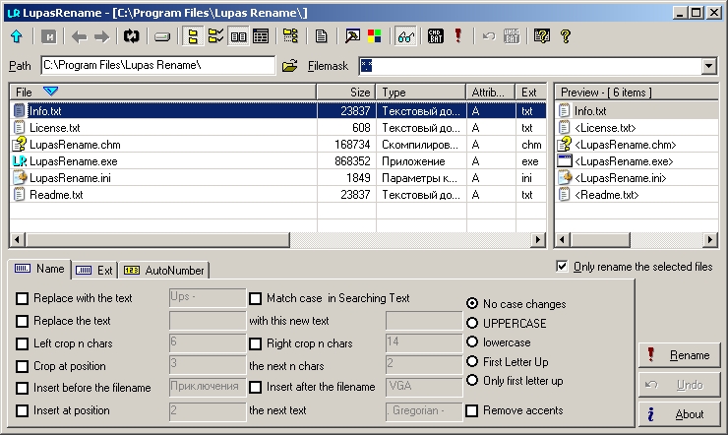Open the context help book icon
Image resolution: width=728 pixels, height=435 pixels.
542,36
